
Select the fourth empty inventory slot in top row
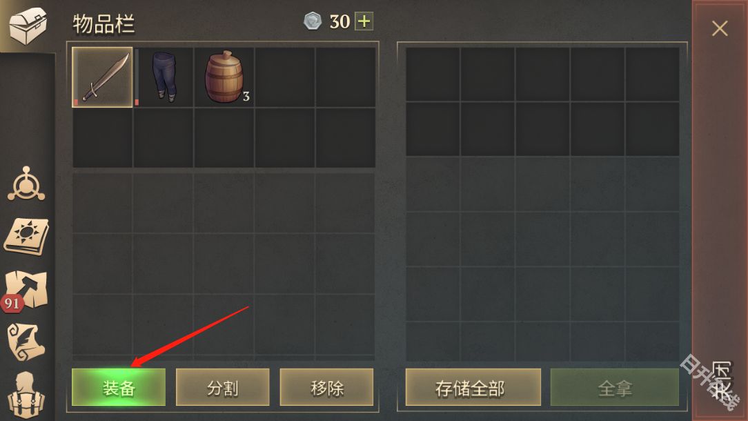(285, 77)
